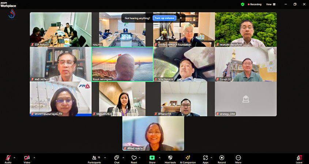Open the Chat panel
309x164 pixels.
point(117,158)
